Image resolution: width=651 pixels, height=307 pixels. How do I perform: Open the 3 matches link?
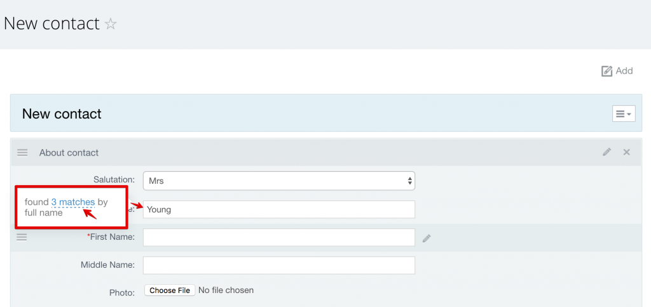[x=73, y=202]
